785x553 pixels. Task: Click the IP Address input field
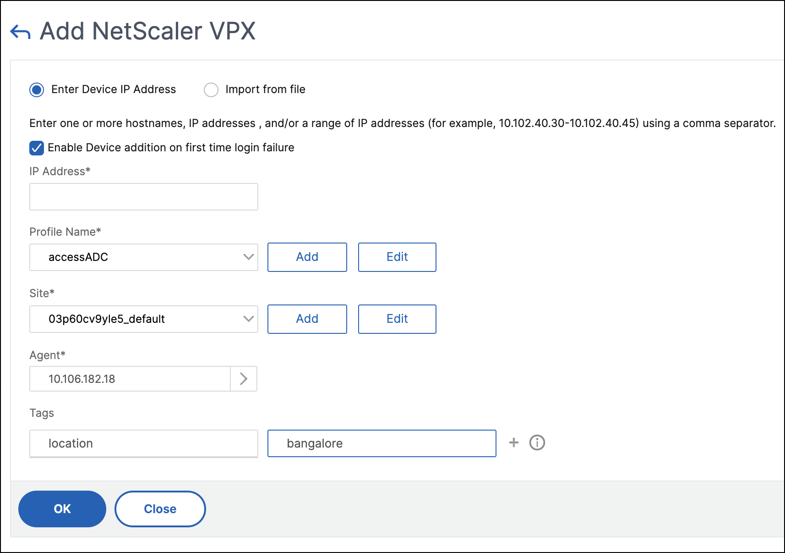[144, 197]
